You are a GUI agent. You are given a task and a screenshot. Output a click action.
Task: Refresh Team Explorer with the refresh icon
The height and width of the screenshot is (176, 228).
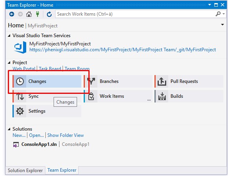pyautogui.click(x=49, y=14)
